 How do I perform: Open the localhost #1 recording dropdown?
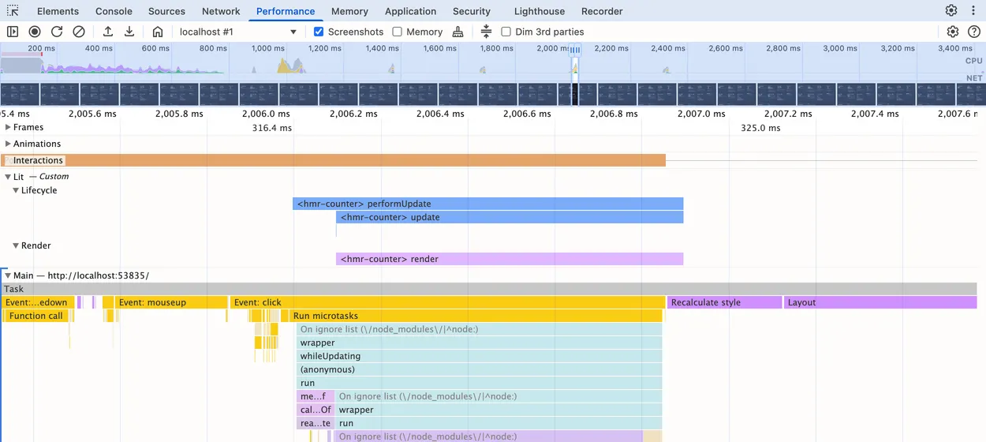[238, 32]
